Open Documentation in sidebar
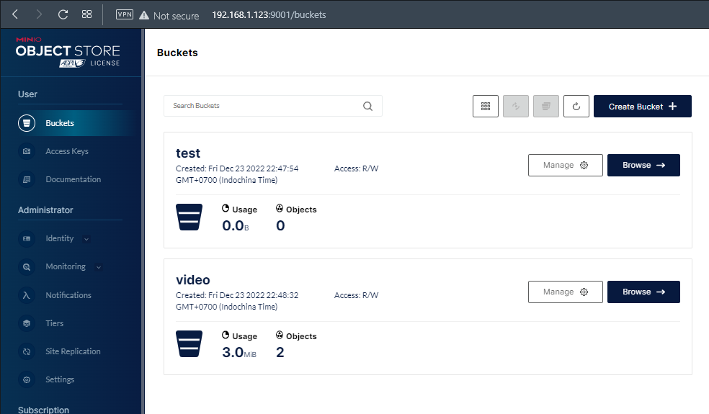This screenshot has height=414, width=709. point(73,179)
